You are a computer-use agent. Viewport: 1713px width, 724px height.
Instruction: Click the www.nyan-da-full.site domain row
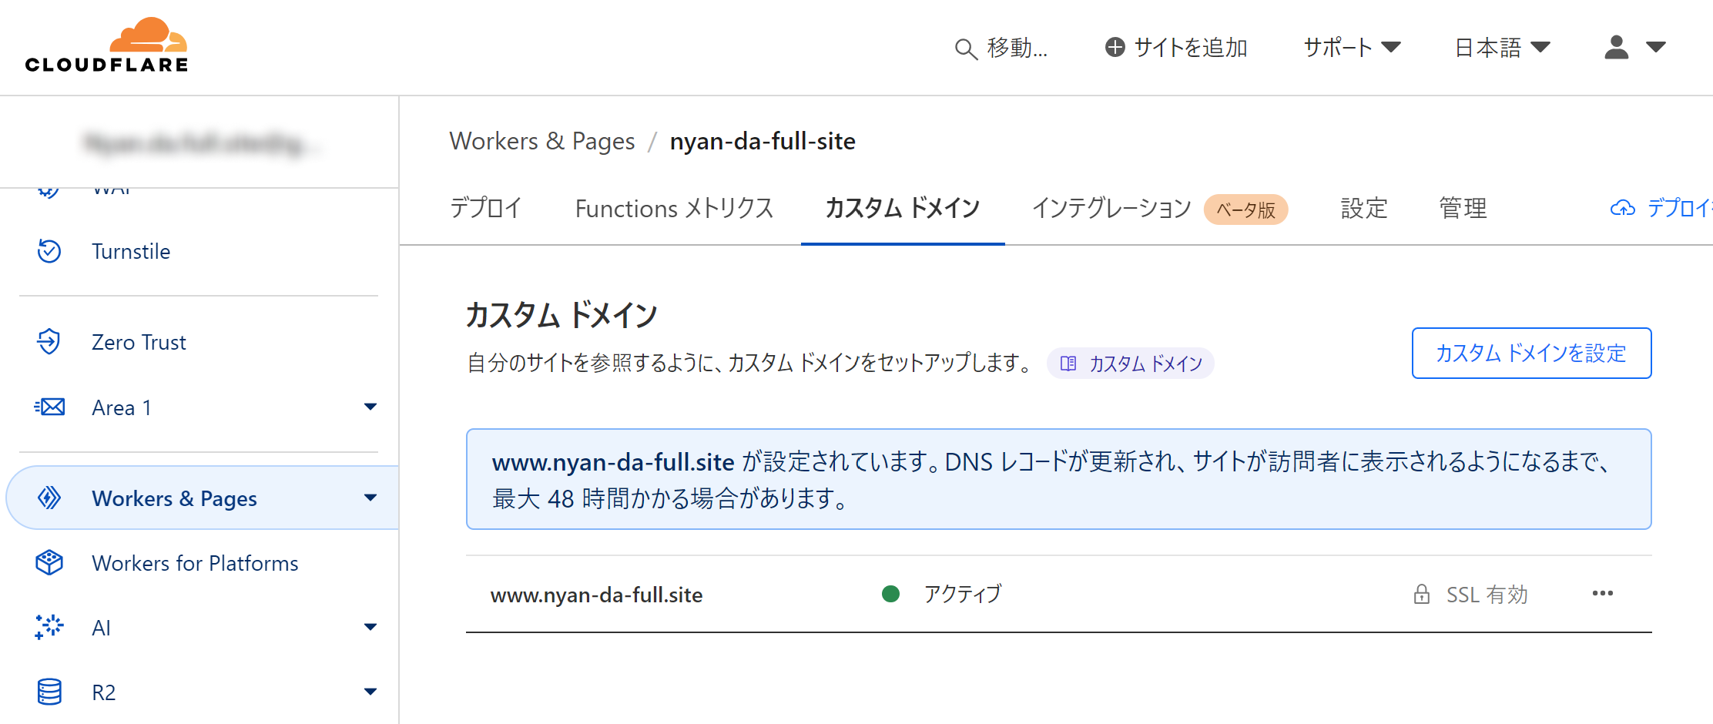coord(1058,594)
